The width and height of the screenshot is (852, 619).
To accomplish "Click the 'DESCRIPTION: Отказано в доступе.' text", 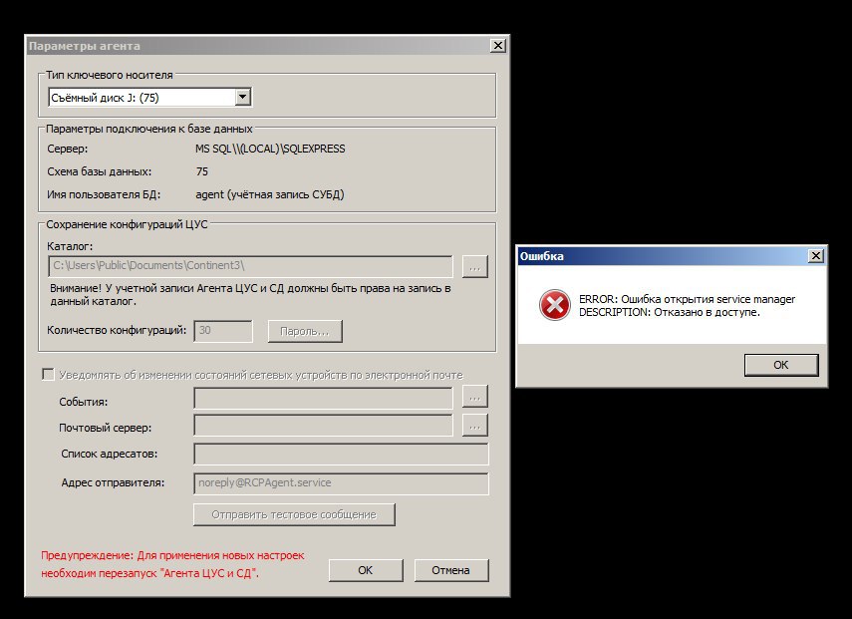I will 670,312.
